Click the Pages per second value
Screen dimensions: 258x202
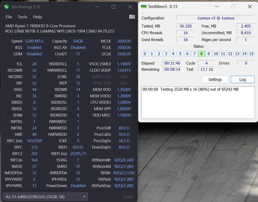246,39
